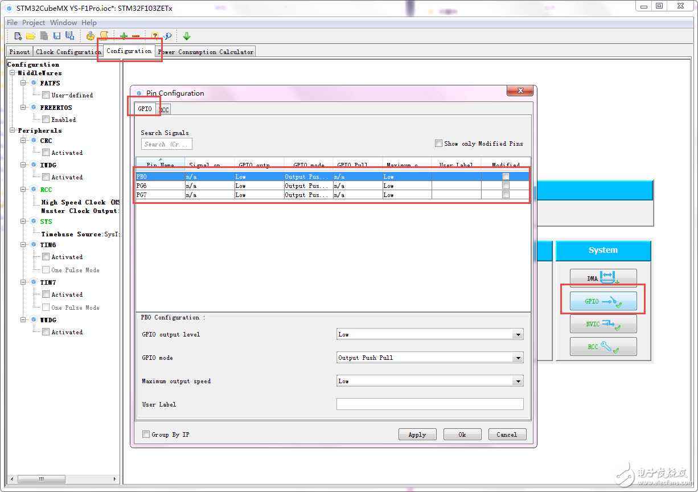Viewport: 698px width, 492px height.
Task: Enable FREERTOS checkbox
Action: click(46, 120)
